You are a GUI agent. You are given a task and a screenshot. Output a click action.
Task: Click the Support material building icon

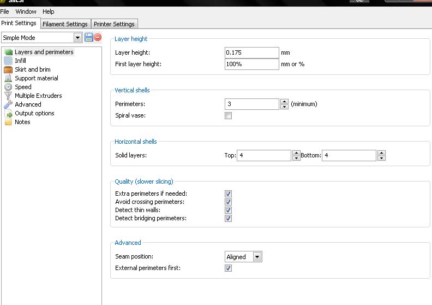coord(8,78)
